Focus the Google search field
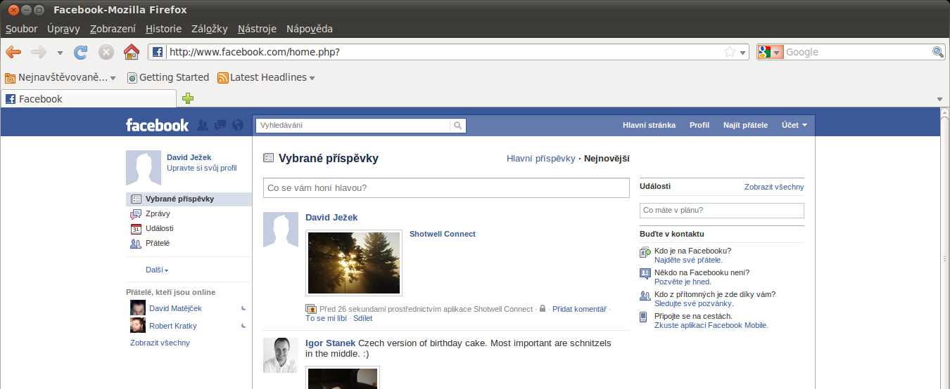 click(857, 52)
